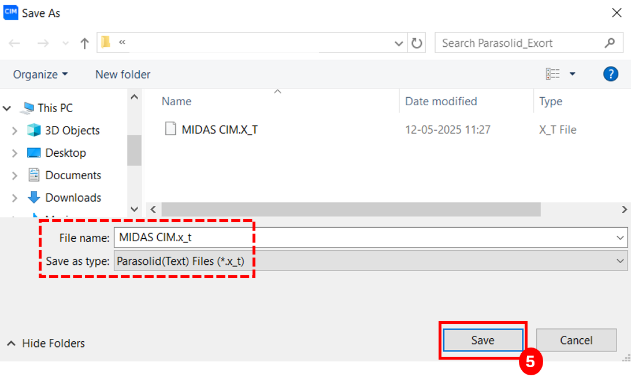
Task: Click the This PC computer icon
Action: click(x=28, y=108)
